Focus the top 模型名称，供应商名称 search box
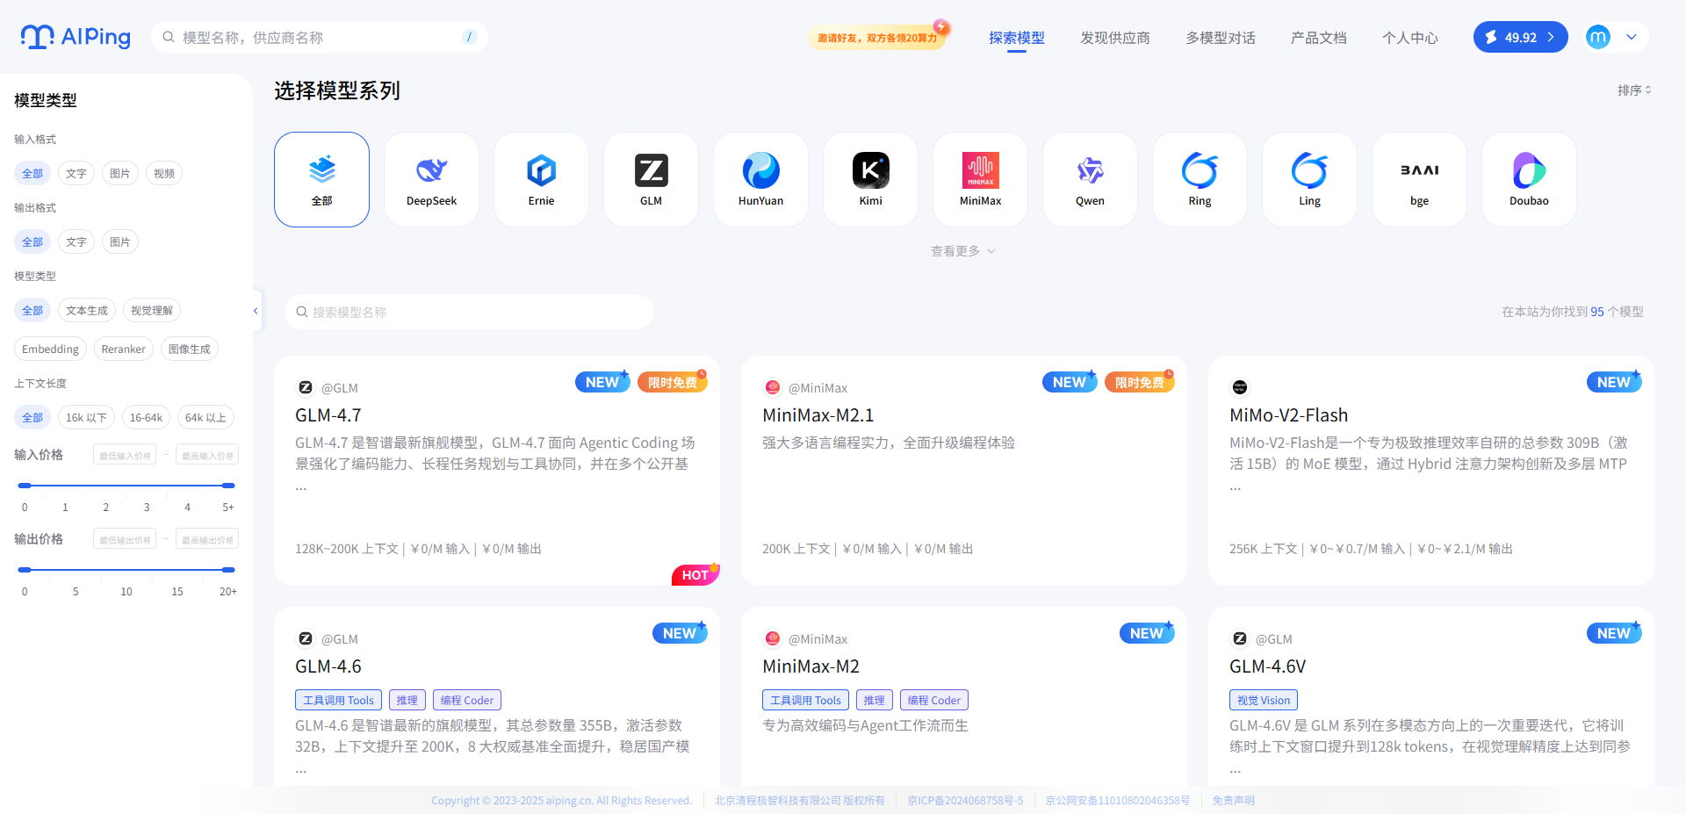1686x814 pixels. tap(320, 37)
